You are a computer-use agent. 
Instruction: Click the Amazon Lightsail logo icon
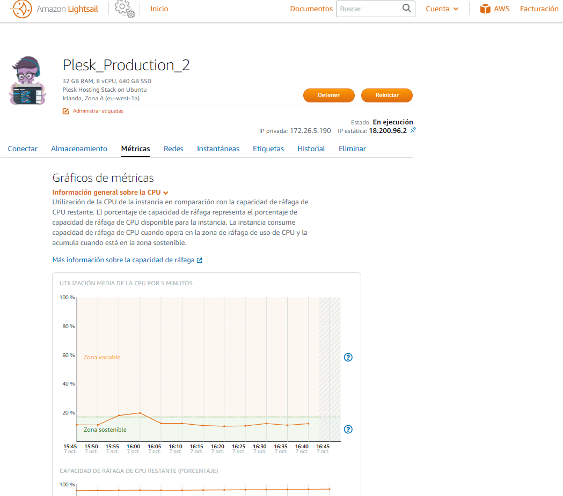21,9
